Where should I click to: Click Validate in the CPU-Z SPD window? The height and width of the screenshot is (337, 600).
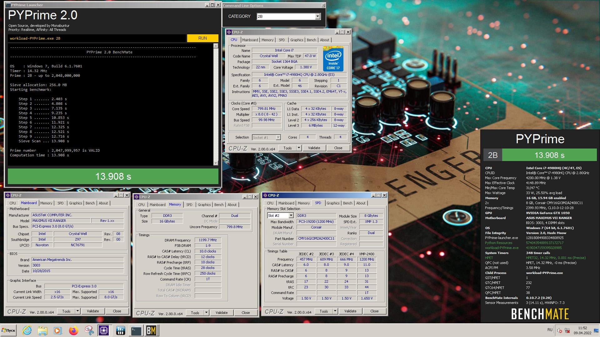point(350,311)
